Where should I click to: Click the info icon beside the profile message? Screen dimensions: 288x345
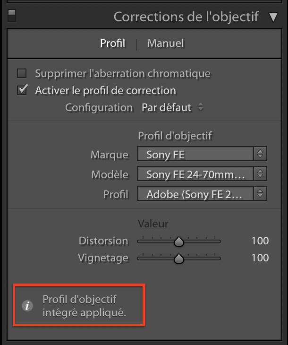(28, 306)
